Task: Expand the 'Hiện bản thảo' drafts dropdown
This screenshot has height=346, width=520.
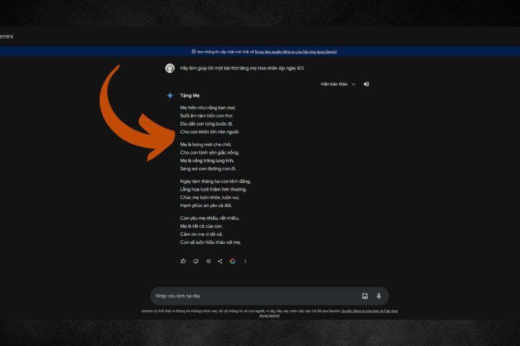Action: [335, 84]
